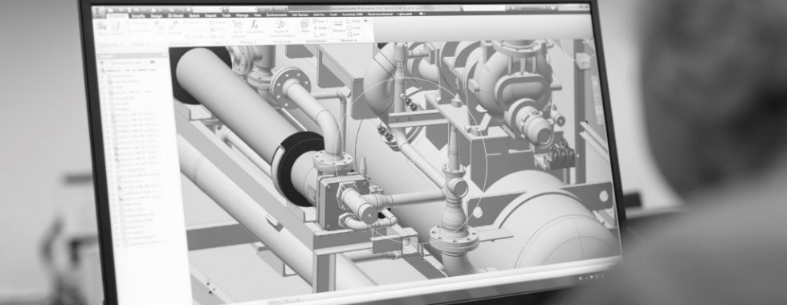Choose the Measure Loop tool
The width and height of the screenshot is (787, 305).
353,27
